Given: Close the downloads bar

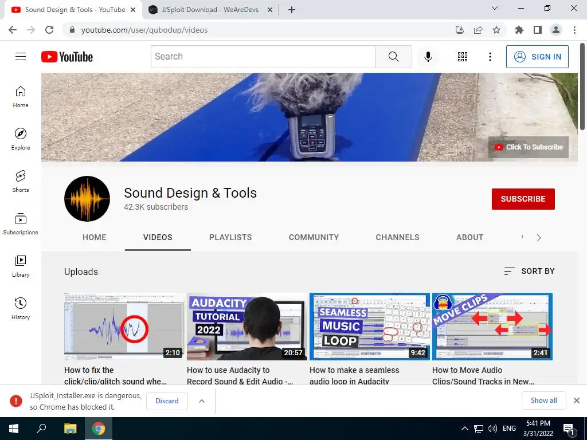Looking at the screenshot, I should (x=577, y=400).
